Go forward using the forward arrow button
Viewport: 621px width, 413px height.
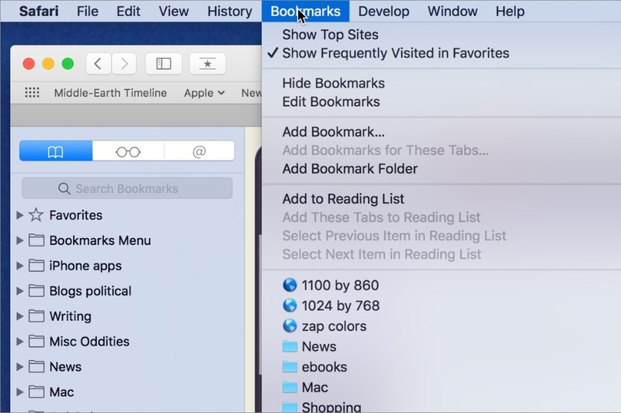click(x=124, y=64)
